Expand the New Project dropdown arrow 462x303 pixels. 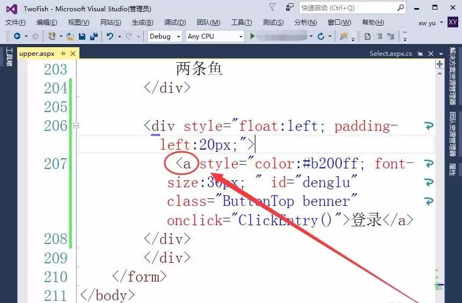tap(61, 36)
